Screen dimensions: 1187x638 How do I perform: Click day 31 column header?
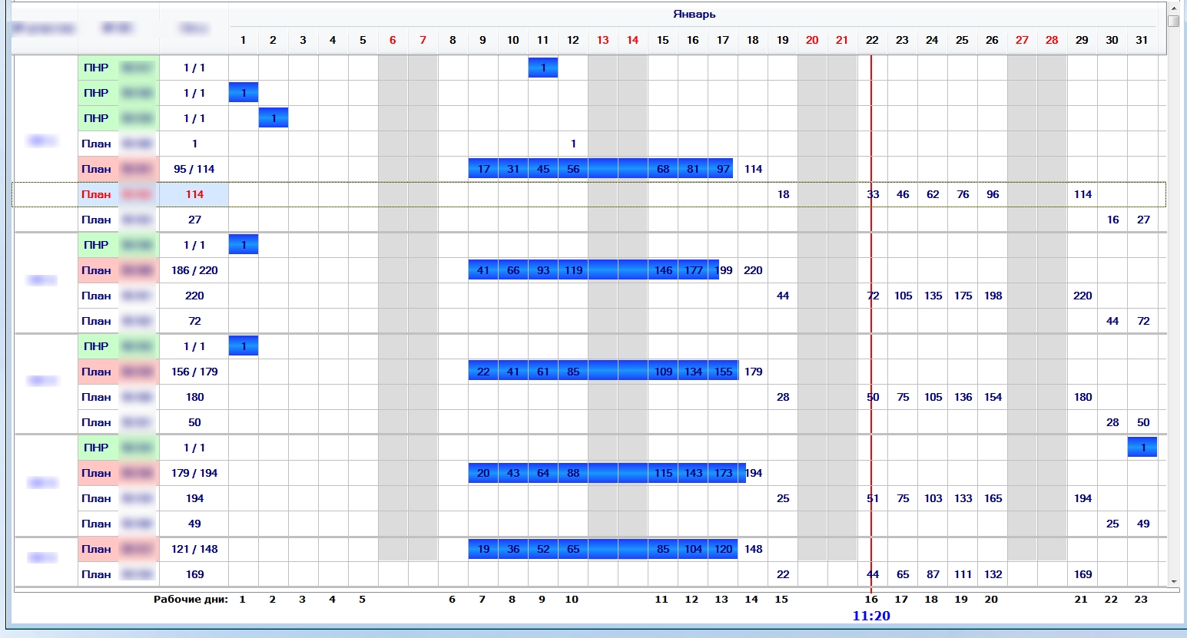tap(1142, 40)
